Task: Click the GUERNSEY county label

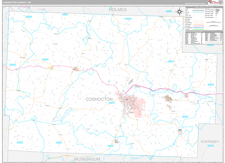Action: click(x=210, y=142)
